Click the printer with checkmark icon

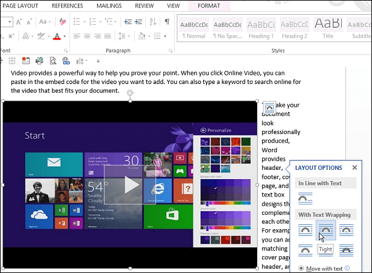40,61
